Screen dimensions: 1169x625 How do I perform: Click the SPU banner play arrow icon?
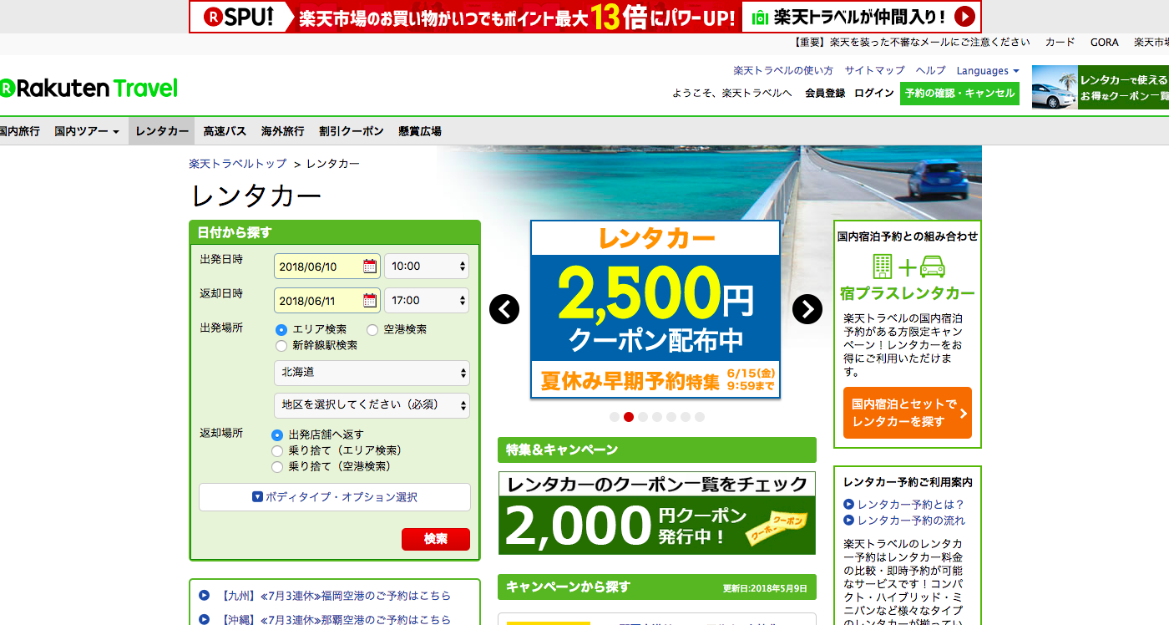coord(964,17)
